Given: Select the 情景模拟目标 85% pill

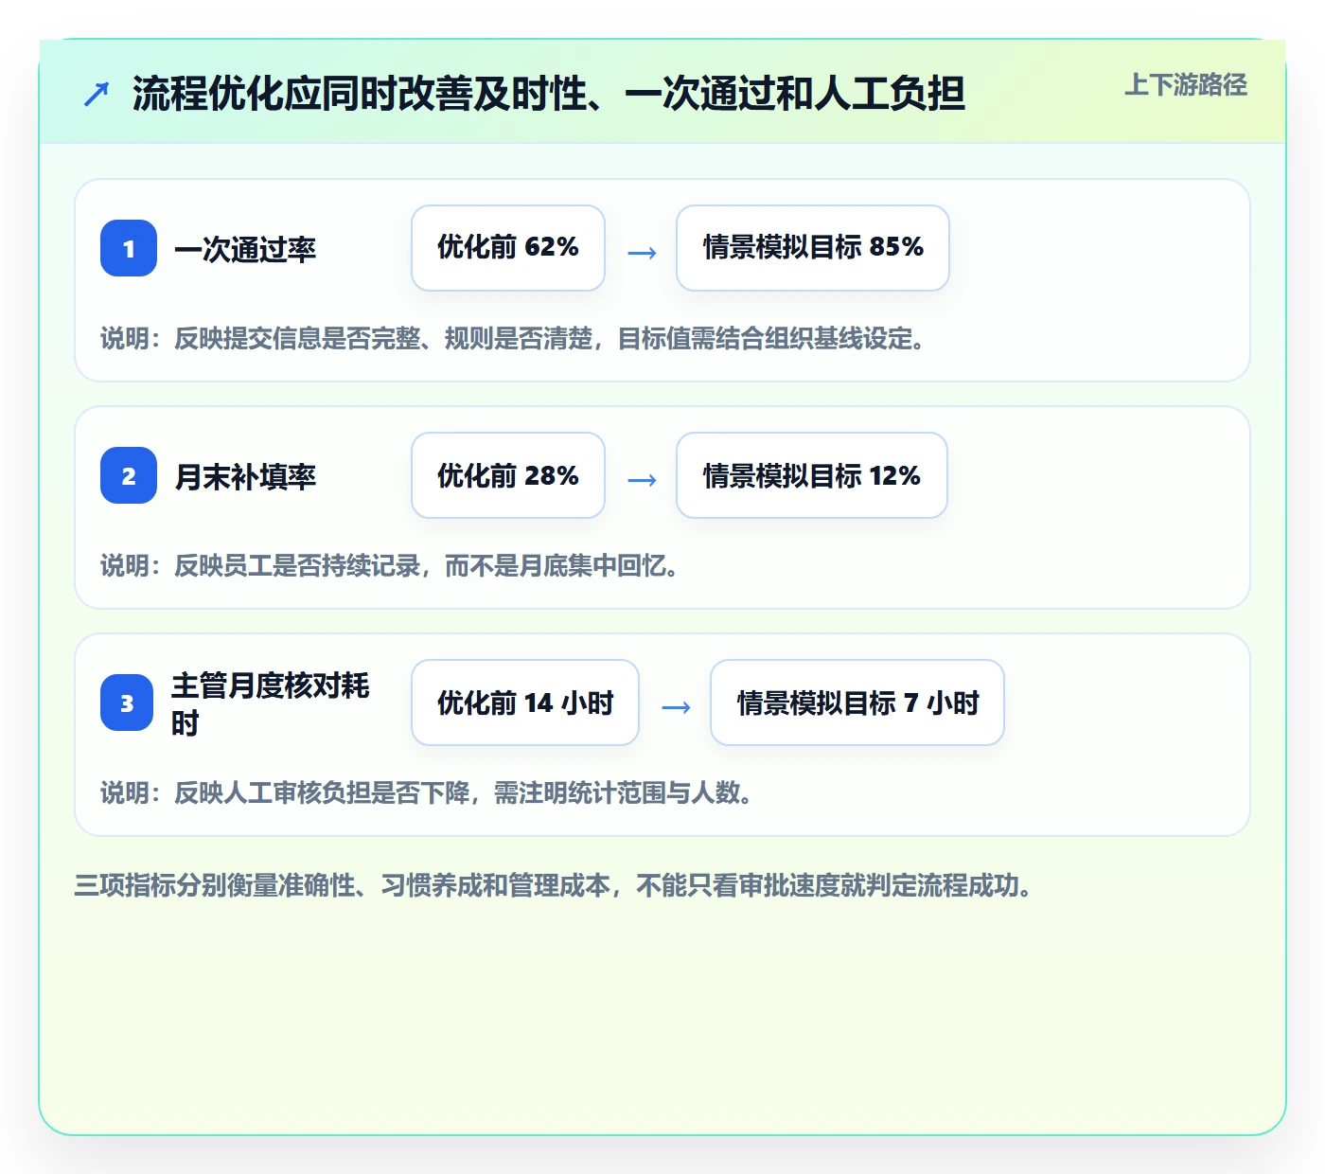Looking at the screenshot, I should [x=813, y=248].
